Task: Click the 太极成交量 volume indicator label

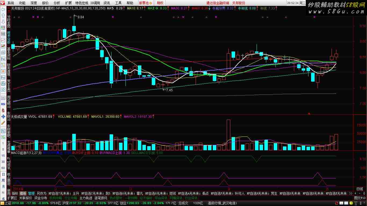Action: point(19,117)
